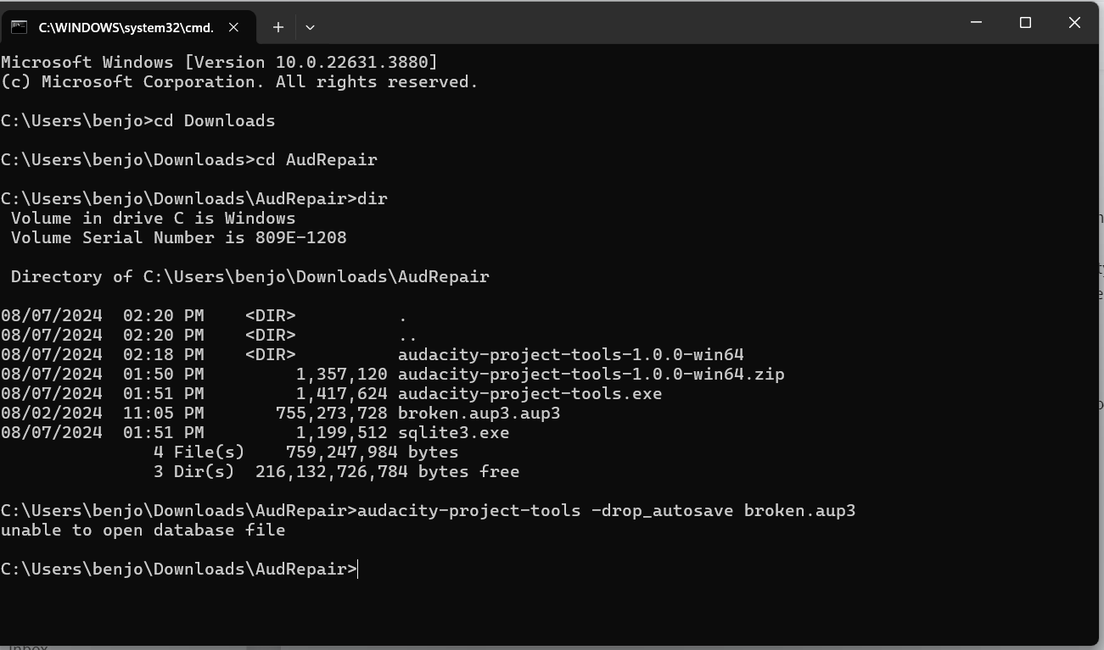1104x650 pixels.
Task: Close the terminal window
Action: (1074, 23)
